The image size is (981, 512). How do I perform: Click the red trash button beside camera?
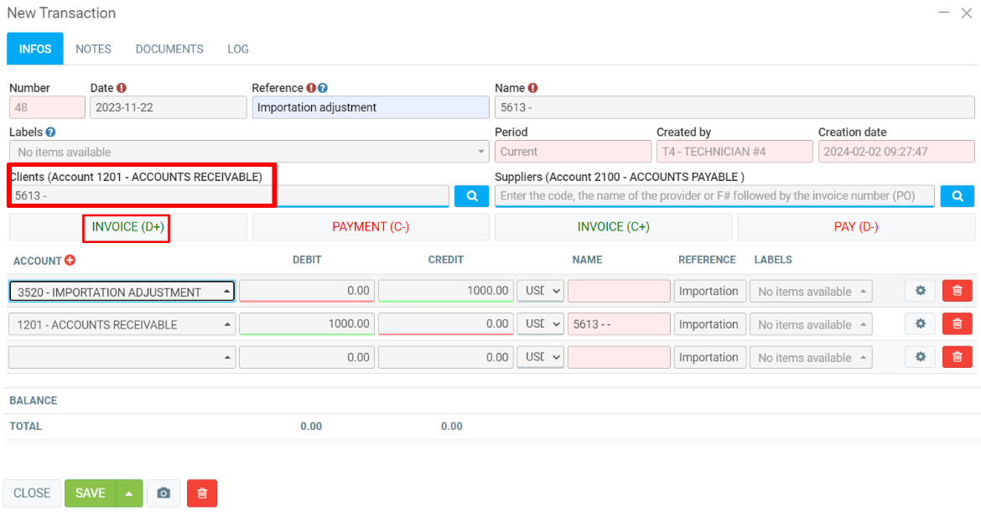click(202, 494)
